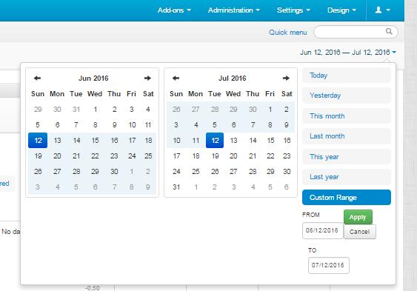Click the FROM date field 06/12/2016
The height and width of the screenshot is (291, 417).
(323, 230)
